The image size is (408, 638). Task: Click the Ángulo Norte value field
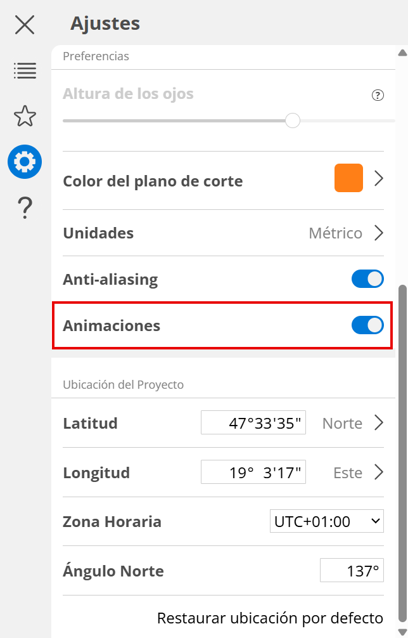click(352, 571)
